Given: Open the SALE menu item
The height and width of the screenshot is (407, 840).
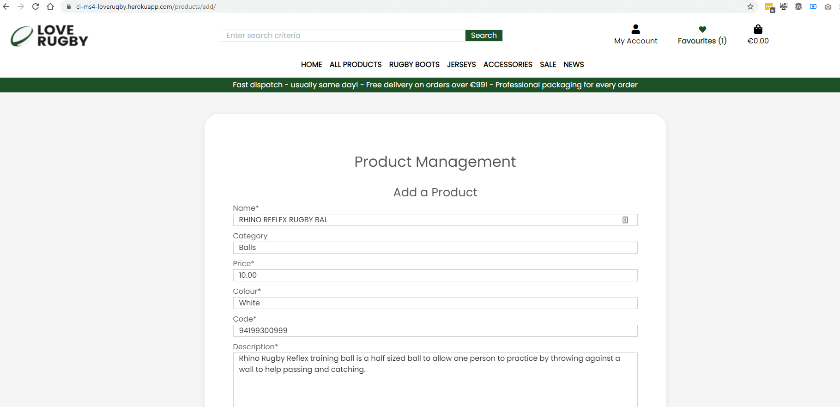Looking at the screenshot, I should coord(548,65).
